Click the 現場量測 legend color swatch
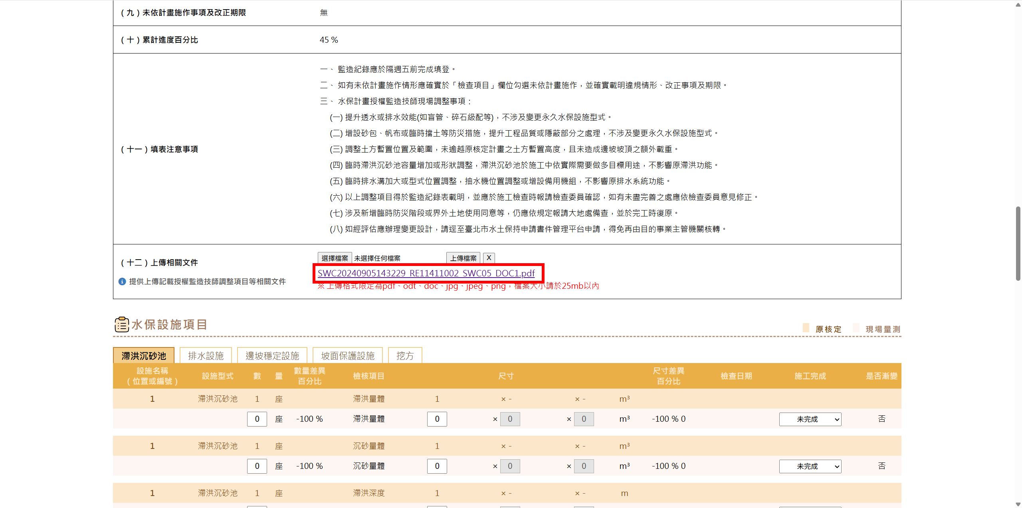The image size is (1022, 508). [856, 328]
